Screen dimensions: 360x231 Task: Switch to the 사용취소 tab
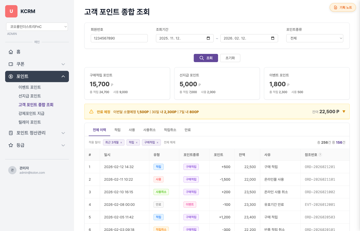click(149, 130)
